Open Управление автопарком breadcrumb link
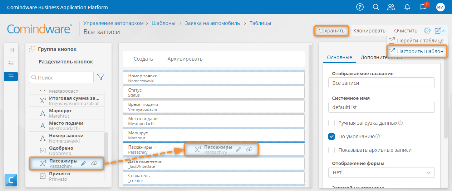452x191 pixels. tap(113, 23)
